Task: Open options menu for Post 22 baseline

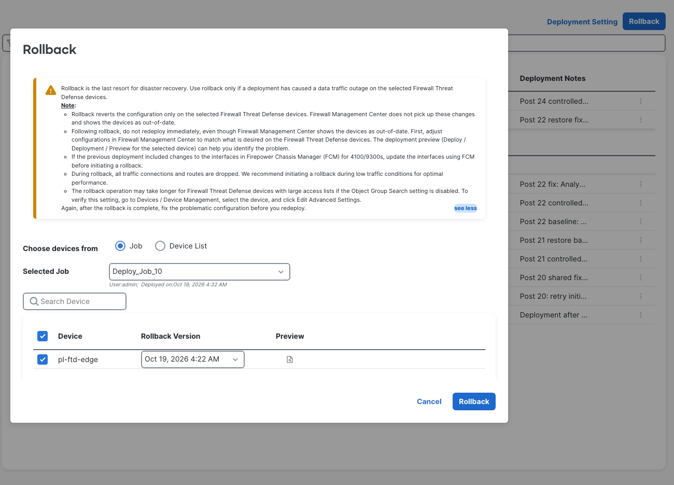Action: pyautogui.click(x=641, y=221)
